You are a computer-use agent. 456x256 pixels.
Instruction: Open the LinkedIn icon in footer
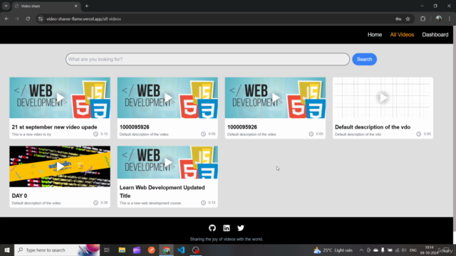pos(227,228)
